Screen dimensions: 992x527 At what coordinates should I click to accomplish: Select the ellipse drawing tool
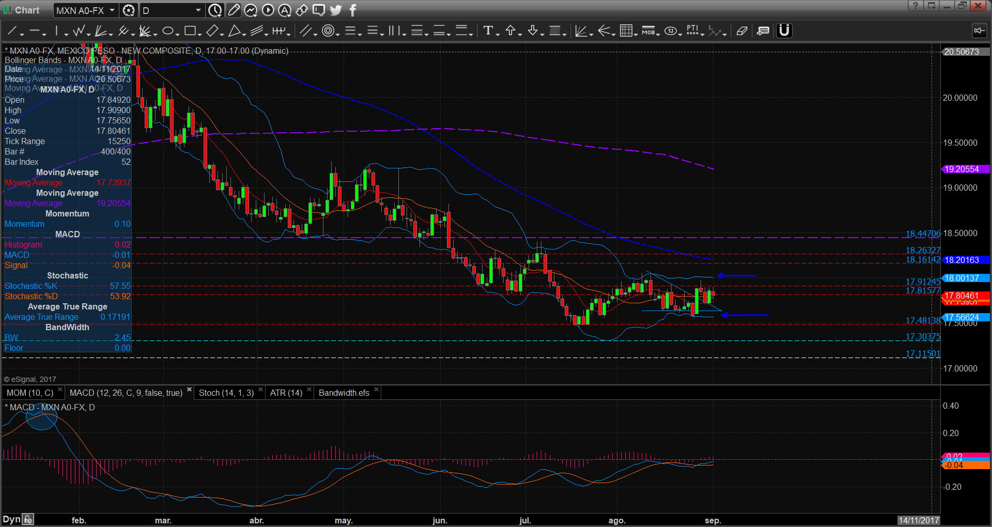point(168,31)
